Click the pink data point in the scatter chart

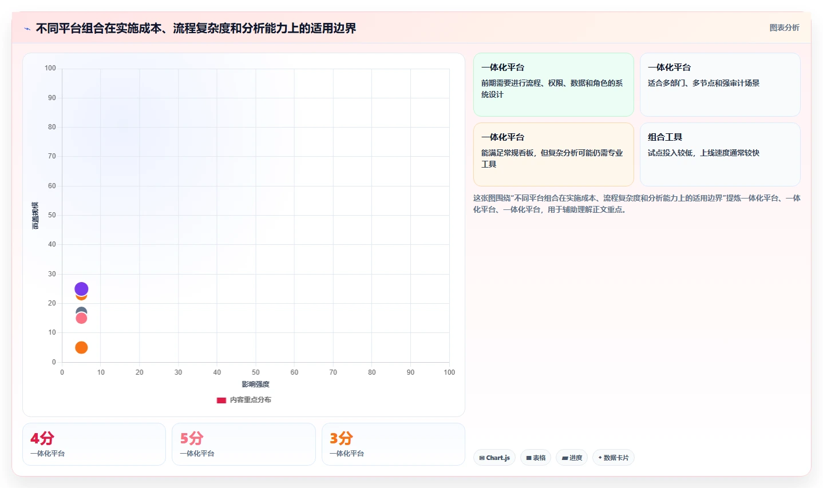tap(81, 319)
